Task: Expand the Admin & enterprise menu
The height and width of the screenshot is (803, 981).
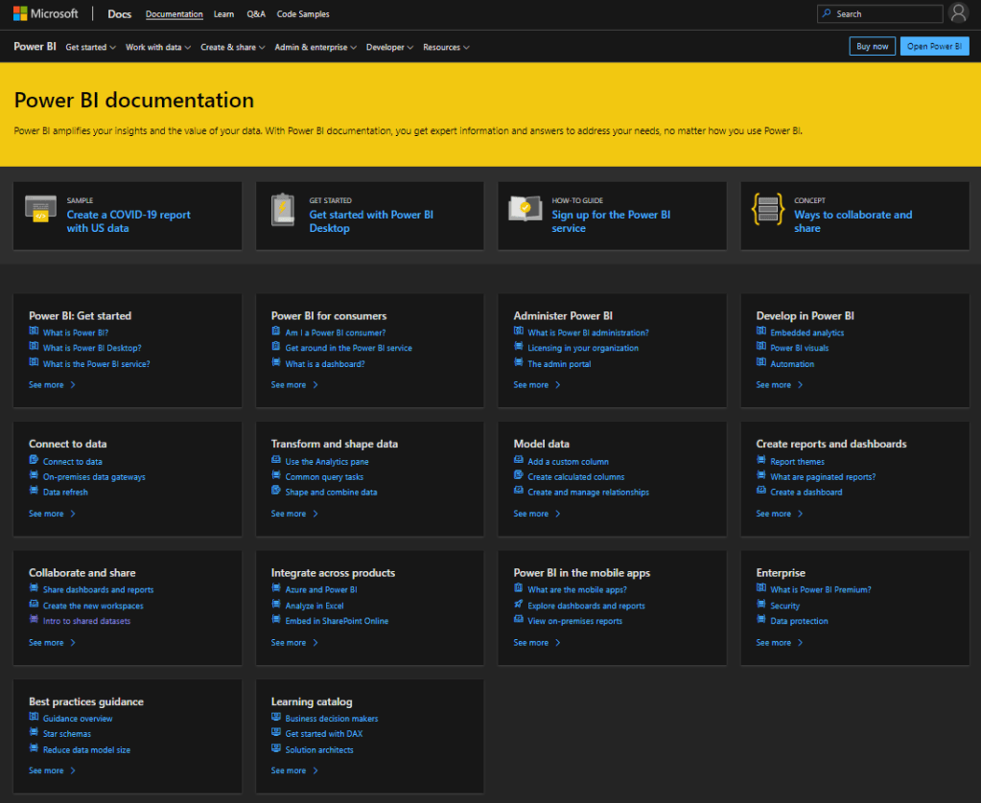Action: [315, 47]
